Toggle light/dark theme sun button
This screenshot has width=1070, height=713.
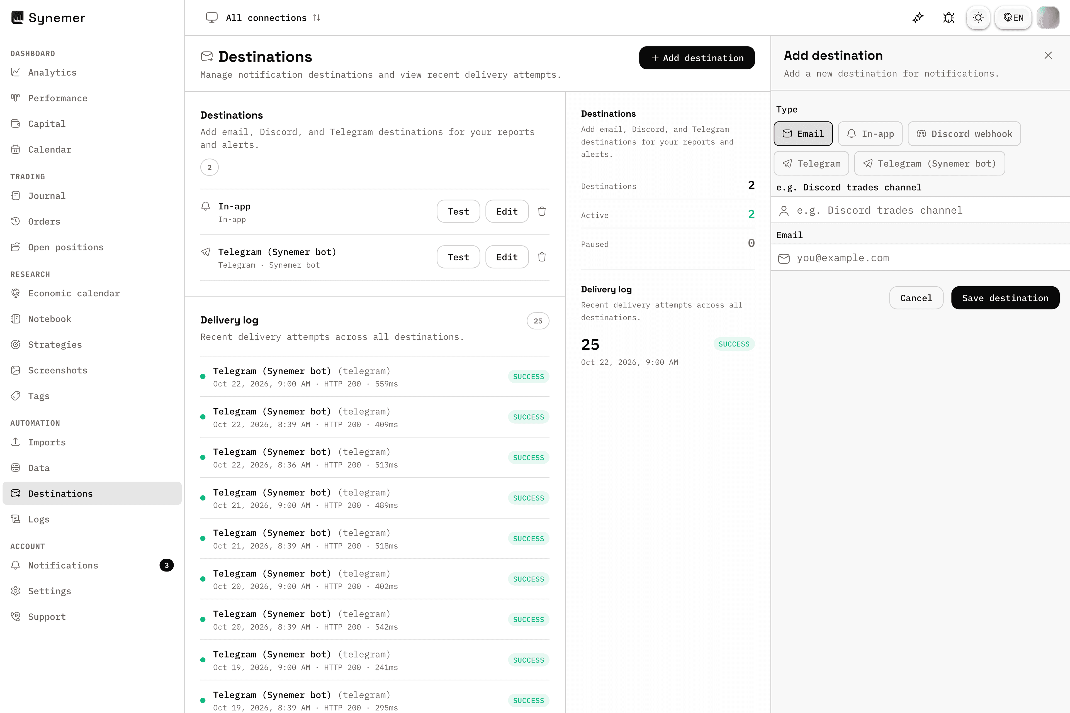point(978,18)
